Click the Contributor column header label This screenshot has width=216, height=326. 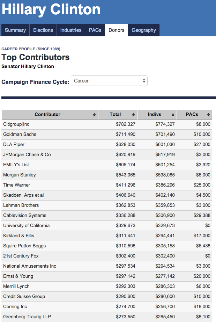[47, 115]
